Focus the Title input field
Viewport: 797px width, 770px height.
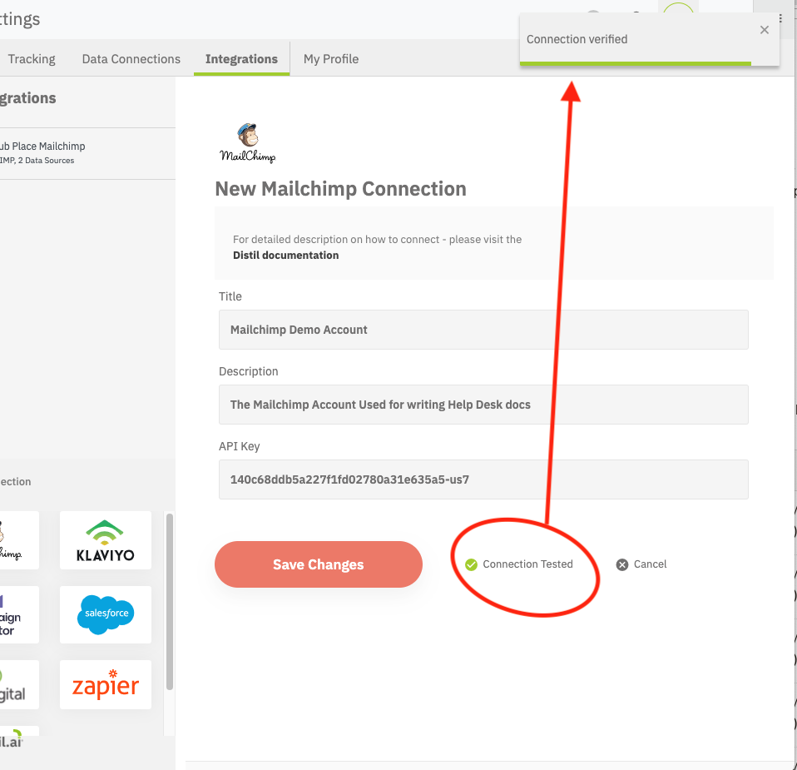click(x=483, y=330)
